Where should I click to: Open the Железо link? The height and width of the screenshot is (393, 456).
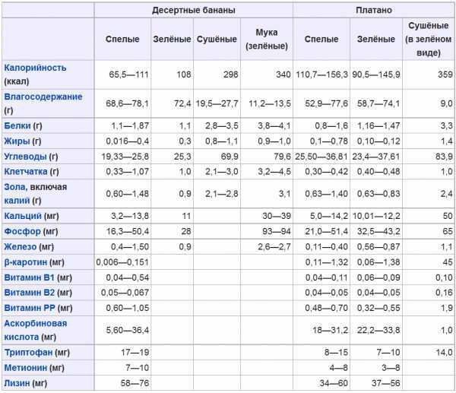coord(21,247)
